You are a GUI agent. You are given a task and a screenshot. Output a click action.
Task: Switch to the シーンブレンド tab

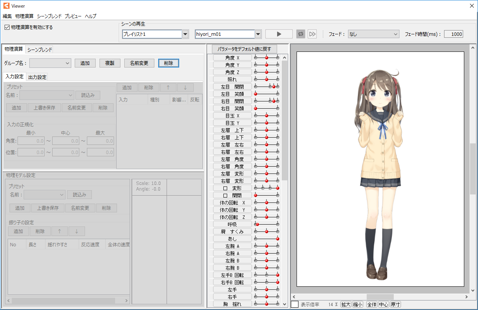[40, 49]
